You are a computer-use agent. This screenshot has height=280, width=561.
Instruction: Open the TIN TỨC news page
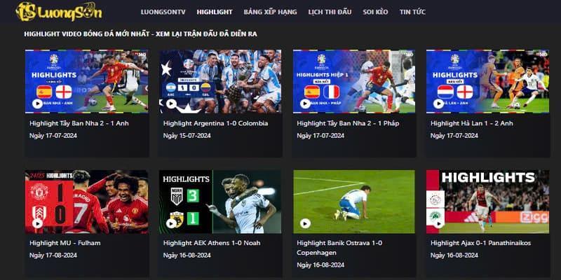tap(412, 12)
